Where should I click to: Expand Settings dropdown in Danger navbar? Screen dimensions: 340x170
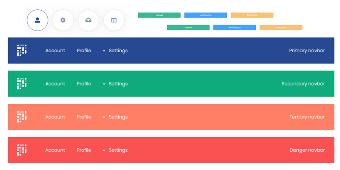coord(115,150)
